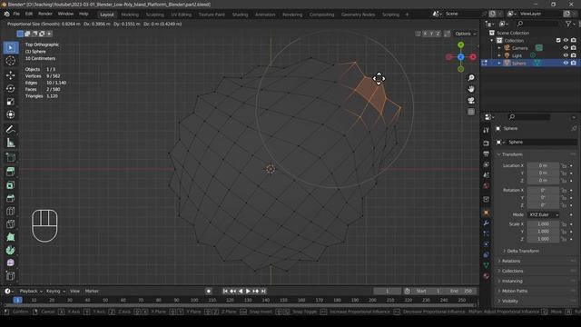581x327 pixels.
Task: Open the viewport Options dropdown
Action: click(466, 34)
